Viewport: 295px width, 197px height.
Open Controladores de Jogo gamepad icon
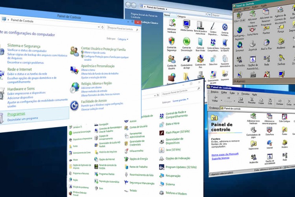tap(186, 62)
